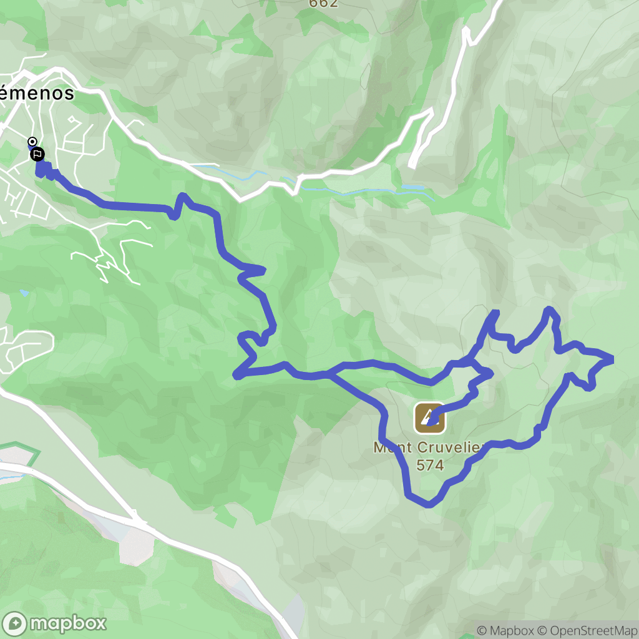Click the 574 elevation label
The height and width of the screenshot is (639, 639).
(430, 465)
